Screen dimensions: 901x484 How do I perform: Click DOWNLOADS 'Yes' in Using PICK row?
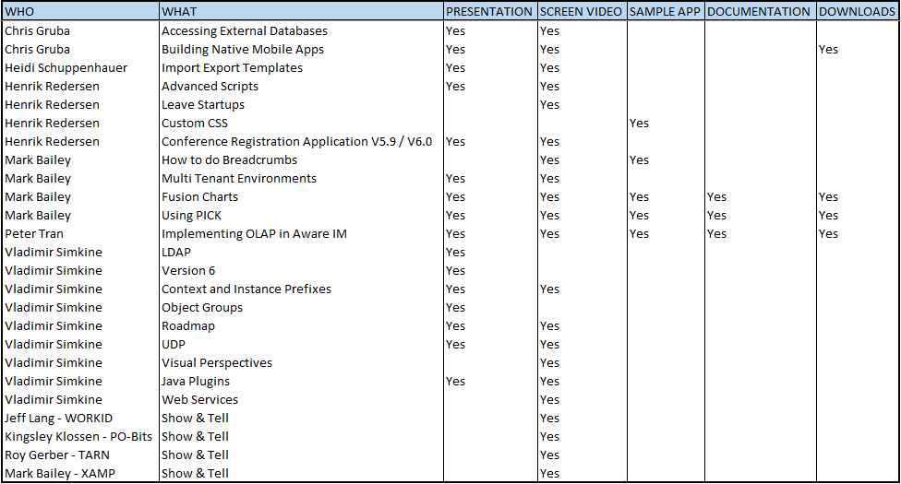click(828, 216)
